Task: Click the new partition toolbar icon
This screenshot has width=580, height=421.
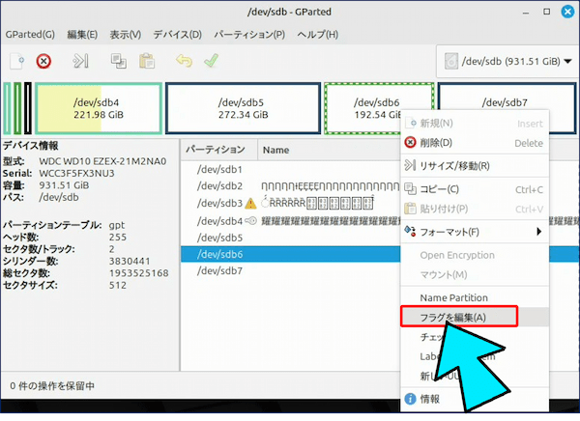Action: click(x=17, y=61)
